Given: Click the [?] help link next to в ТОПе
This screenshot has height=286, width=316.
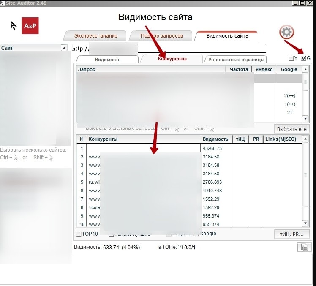Looking at the screenshot, I should [180, 248].
